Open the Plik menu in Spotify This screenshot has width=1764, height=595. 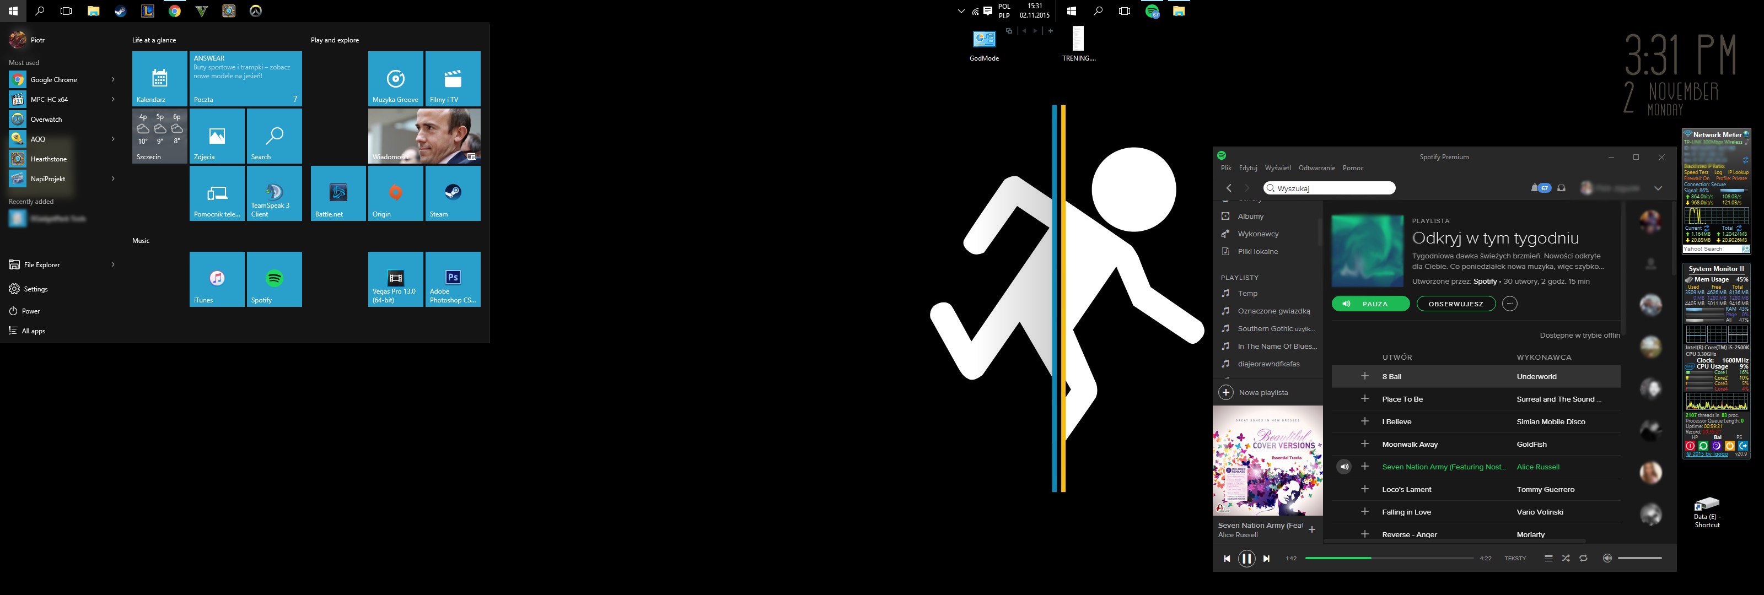[x=1226, y=167]
